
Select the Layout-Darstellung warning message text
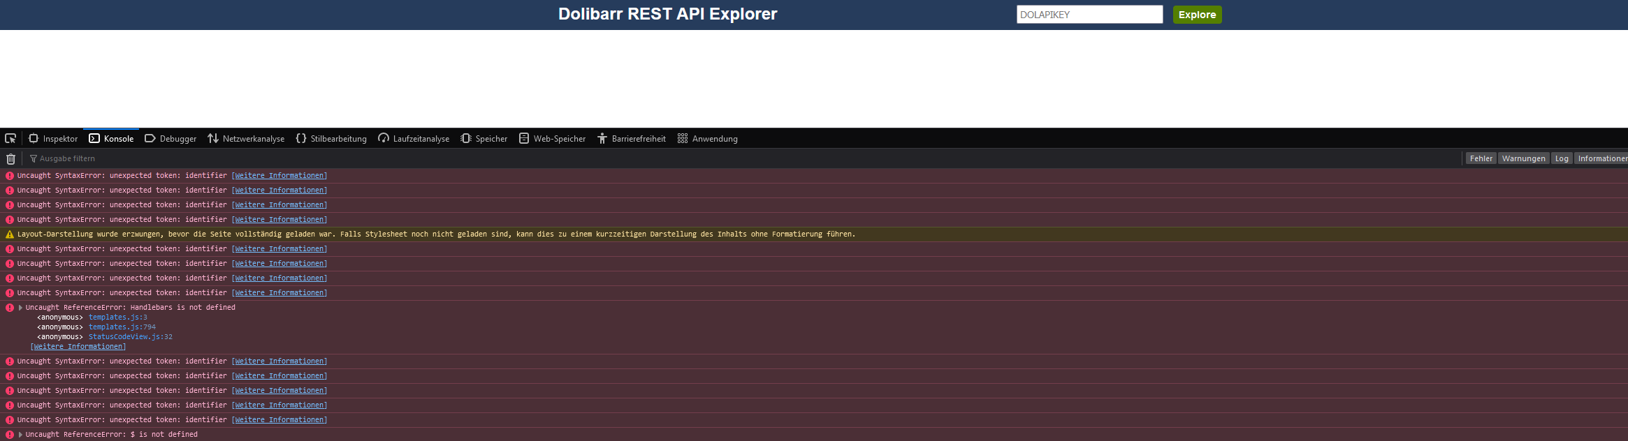(436, 234)
